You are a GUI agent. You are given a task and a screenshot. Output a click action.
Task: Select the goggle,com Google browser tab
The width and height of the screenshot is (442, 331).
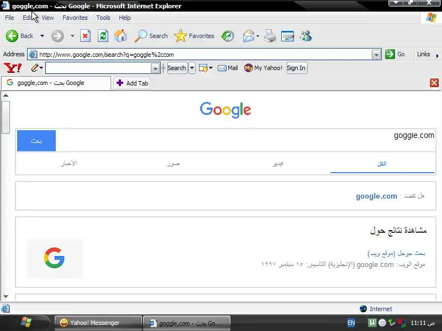pyautogui.click(x=56, y=83)
